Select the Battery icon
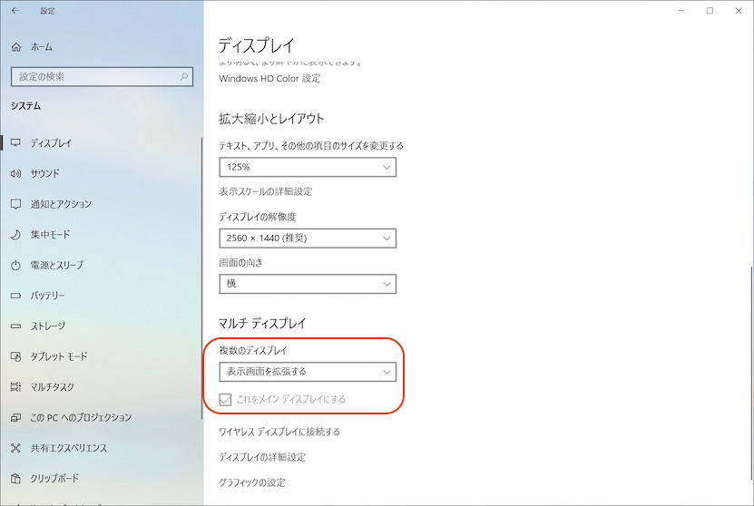This screenshot has width=754, height=506. [x=15, y=296]
